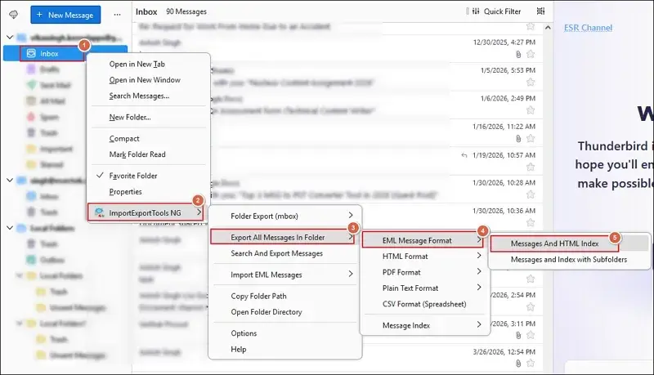654x375 pixels.
Task: Expand the HTML Format submenu arrow
Action: click(479, 256)
